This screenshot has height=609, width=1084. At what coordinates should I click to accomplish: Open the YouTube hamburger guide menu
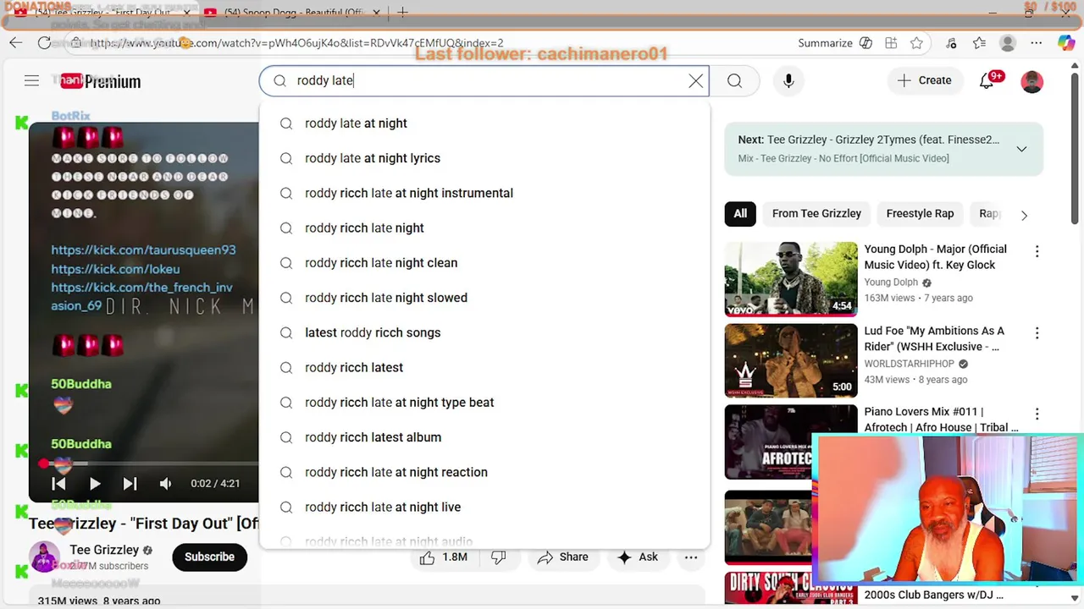click(x=31, y=81)
